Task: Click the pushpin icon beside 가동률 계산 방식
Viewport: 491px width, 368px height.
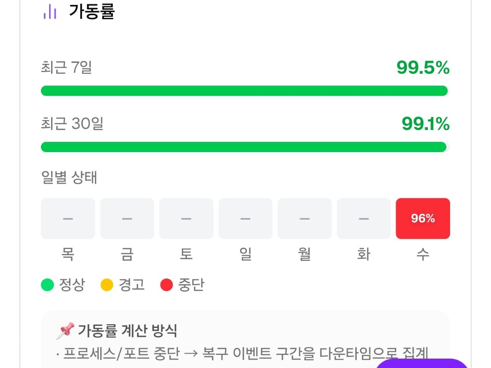Action: (65, 330)
